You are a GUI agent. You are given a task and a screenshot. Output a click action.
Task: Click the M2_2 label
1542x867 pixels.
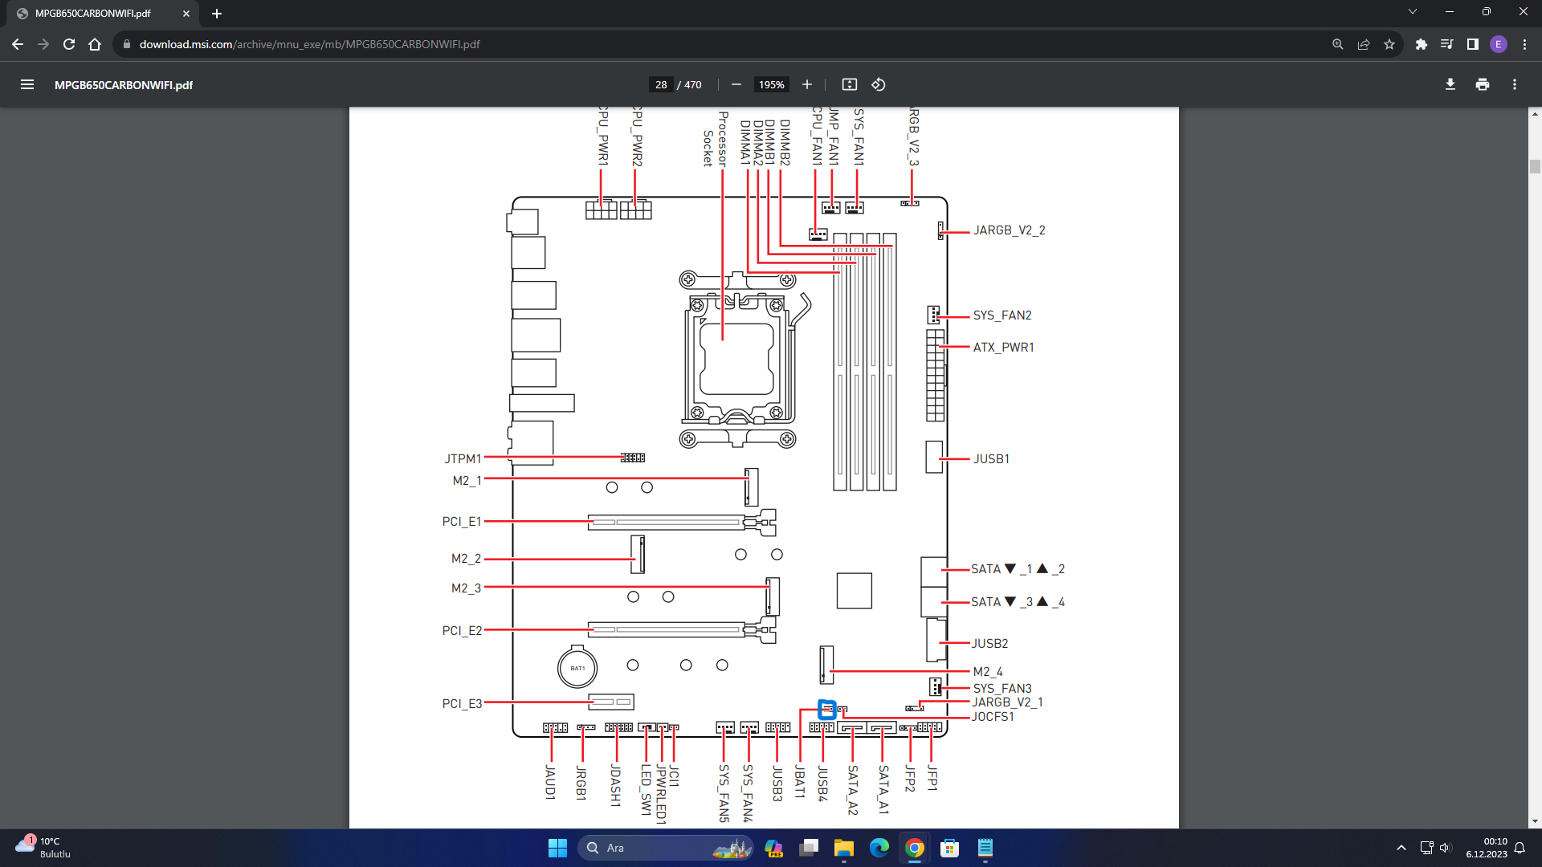[x=466, y=559]
